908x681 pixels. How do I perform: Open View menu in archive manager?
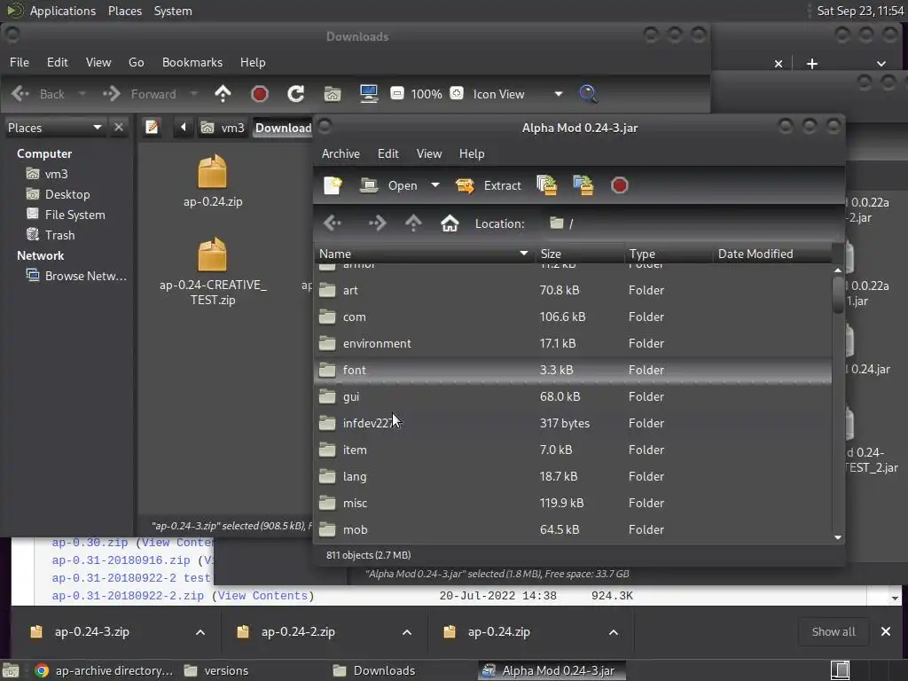[x=429, y=153]
